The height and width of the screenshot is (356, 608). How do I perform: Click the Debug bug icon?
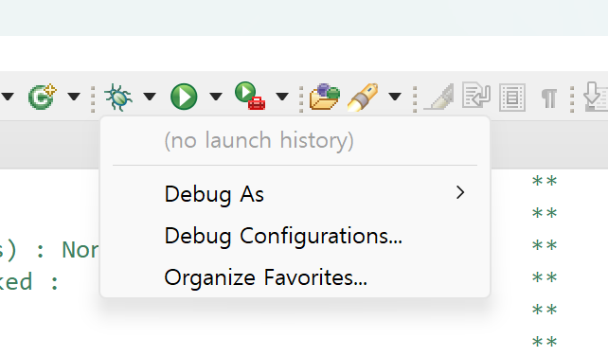[x=118, y=97]
